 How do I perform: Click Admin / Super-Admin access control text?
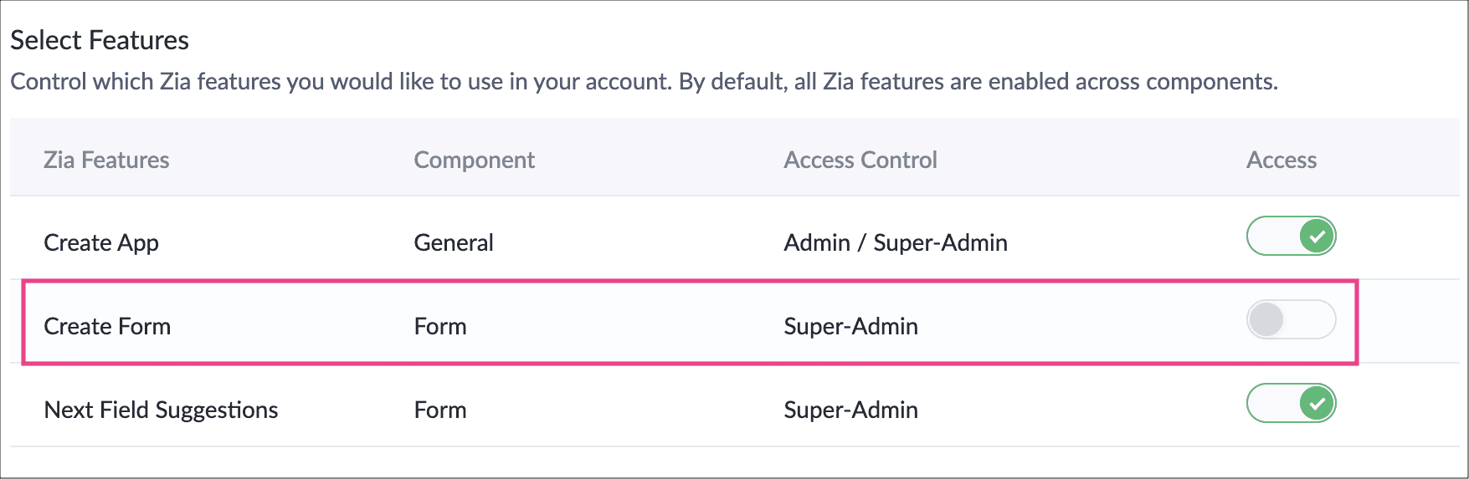(x=896, y=242)
